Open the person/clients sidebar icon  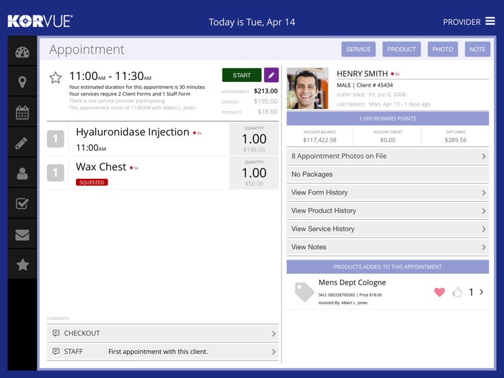[x=22, y=174]
